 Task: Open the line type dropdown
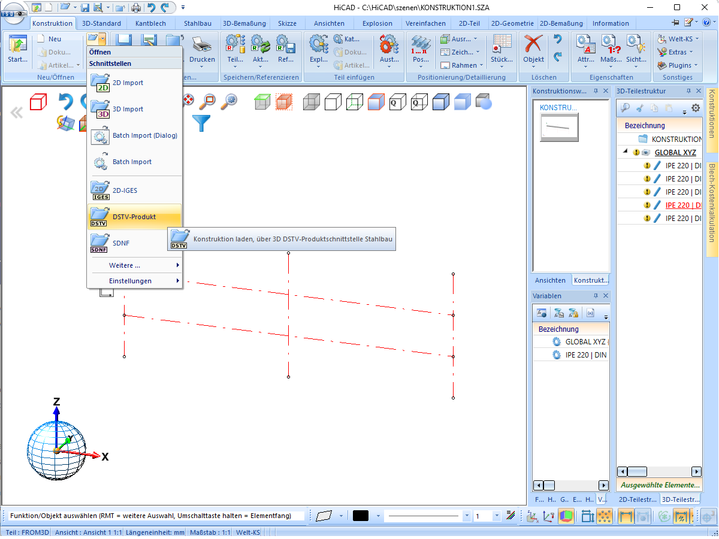(467, 516)
